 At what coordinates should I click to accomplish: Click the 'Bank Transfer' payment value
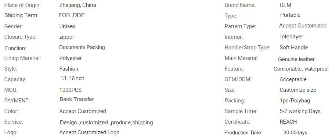pyautogui.click(x=77, y=99)
